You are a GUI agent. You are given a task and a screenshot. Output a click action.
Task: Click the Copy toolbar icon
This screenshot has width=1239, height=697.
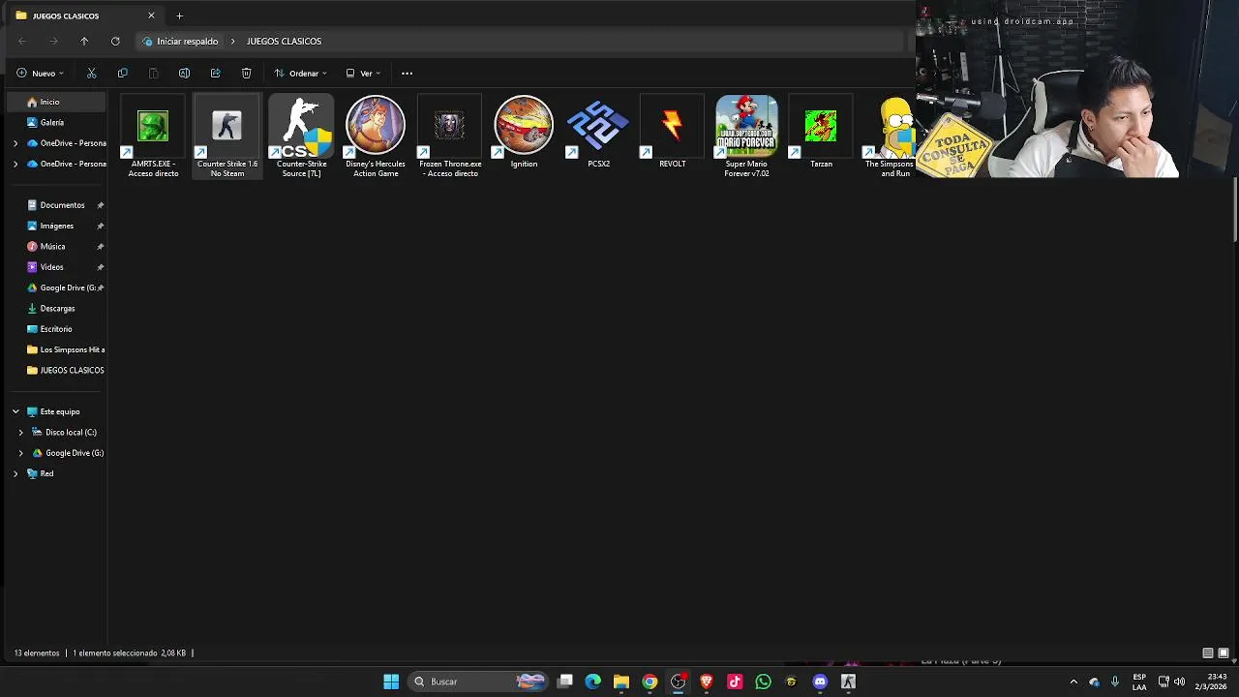pyautogui.click(x=123, y=74)
